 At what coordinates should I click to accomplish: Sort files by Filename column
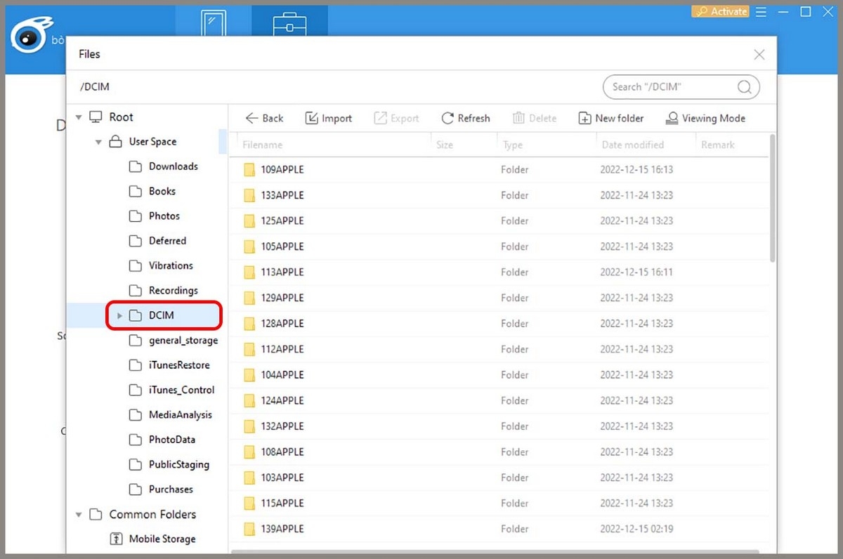(263, 145)
